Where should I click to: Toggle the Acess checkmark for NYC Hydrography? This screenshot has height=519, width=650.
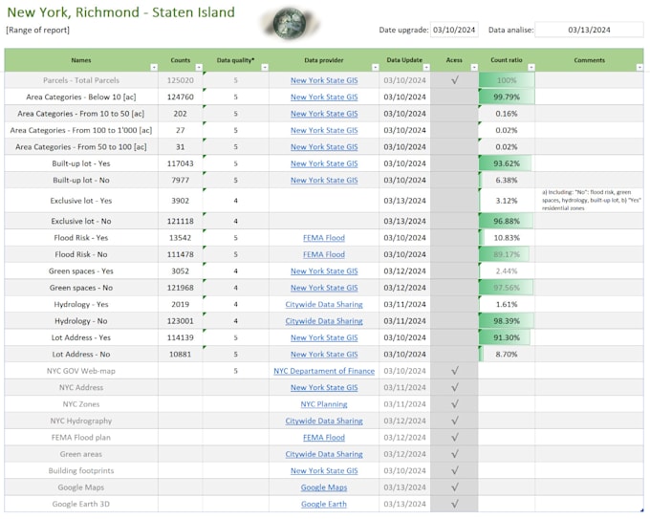coord(455,421)
